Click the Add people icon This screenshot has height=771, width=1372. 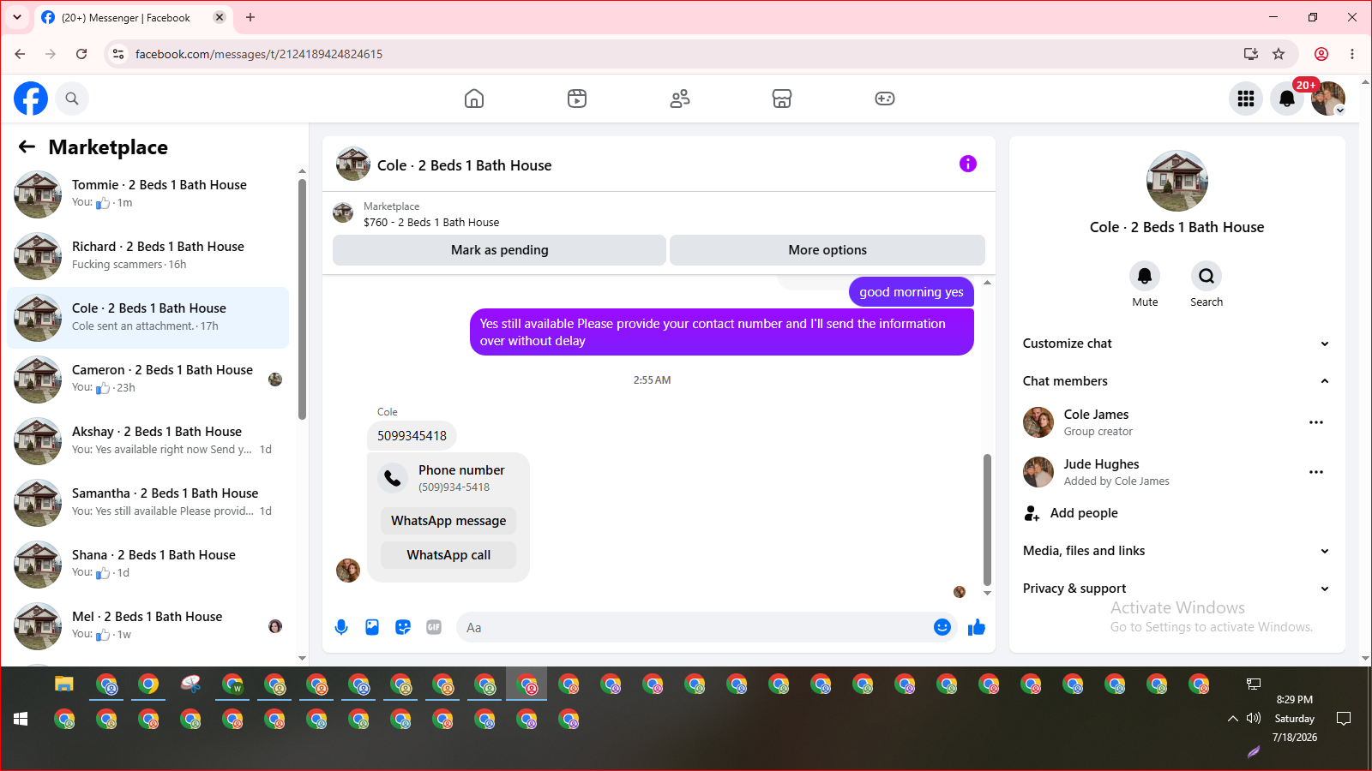coord(1032,513)
